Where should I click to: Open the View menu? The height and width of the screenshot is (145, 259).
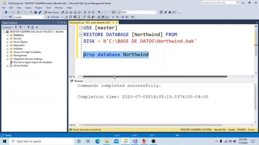(19, 8)
